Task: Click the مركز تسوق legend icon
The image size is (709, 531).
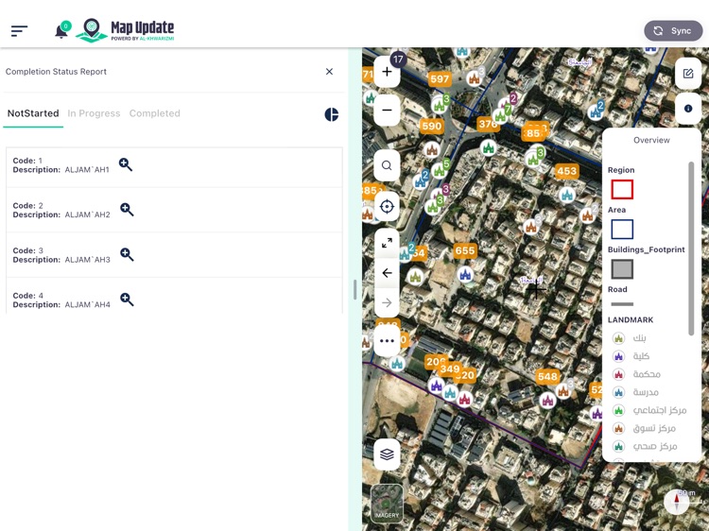Action: pos(618,428)
